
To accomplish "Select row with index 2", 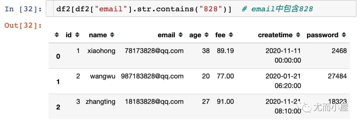I will coord(199,106).
